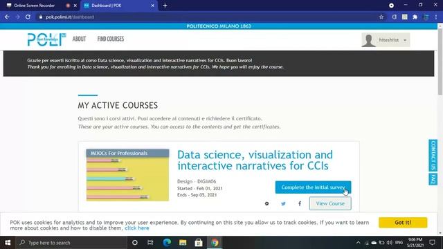This screenshot has width=443, height=249.
Task: Open the Data science, visualization course title link
Action: (x=255, y=160)
